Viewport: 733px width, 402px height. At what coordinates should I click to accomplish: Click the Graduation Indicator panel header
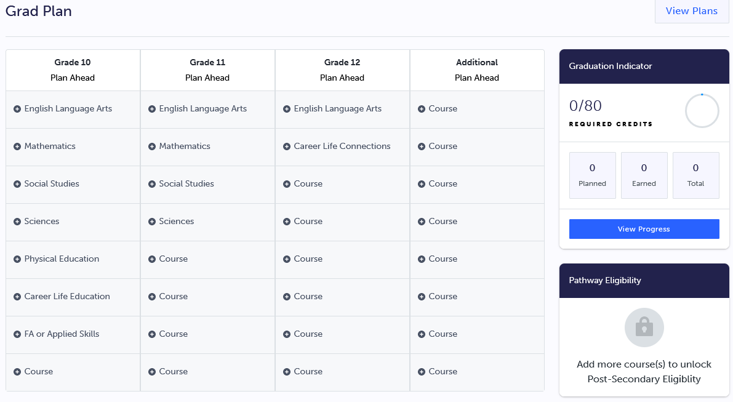(x=644, y=66)
